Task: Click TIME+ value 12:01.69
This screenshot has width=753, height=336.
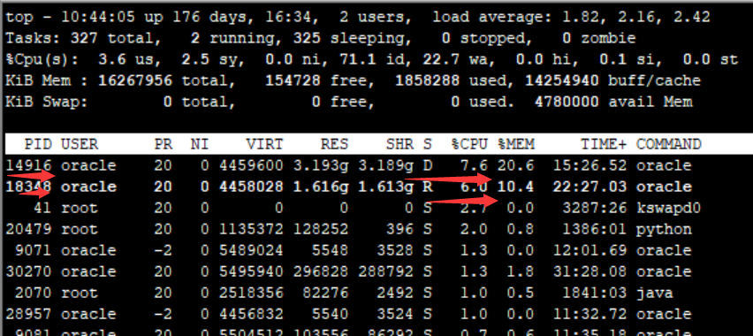Action: pyautogui.click(x=589, y=250)
